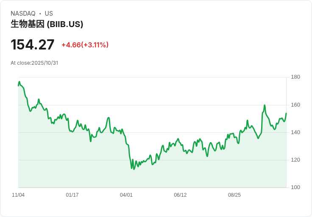The image size is (312, 217).
Task: Click the 08/25 x-axis date label
Action: [x=234, y=195]
